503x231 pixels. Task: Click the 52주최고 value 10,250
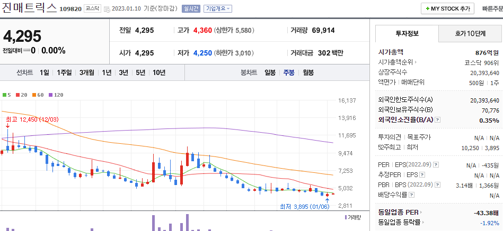coord(470,148)
